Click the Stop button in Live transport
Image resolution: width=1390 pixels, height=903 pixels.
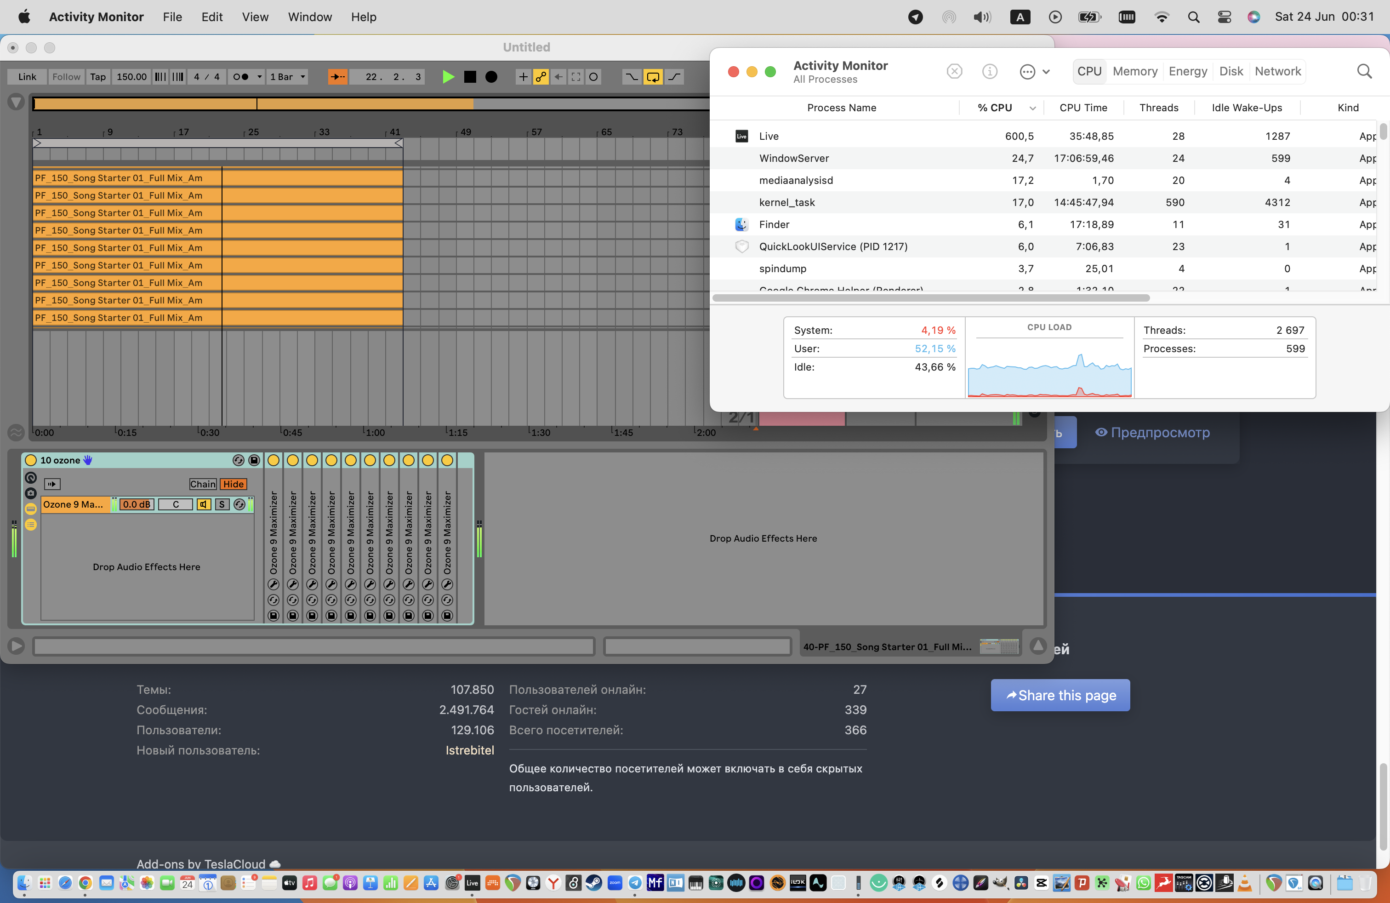click(x=470, y=76)
